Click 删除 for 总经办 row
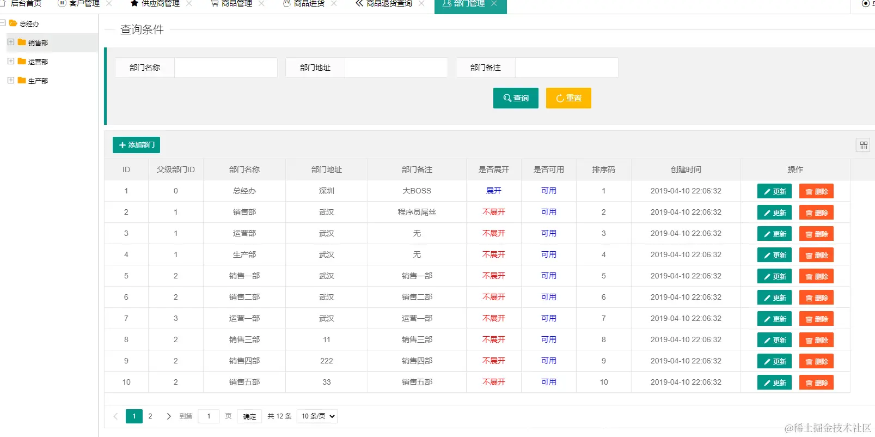 pos(816,191)
